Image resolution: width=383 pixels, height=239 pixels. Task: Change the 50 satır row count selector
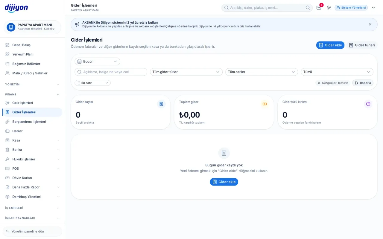click(92, 83)
